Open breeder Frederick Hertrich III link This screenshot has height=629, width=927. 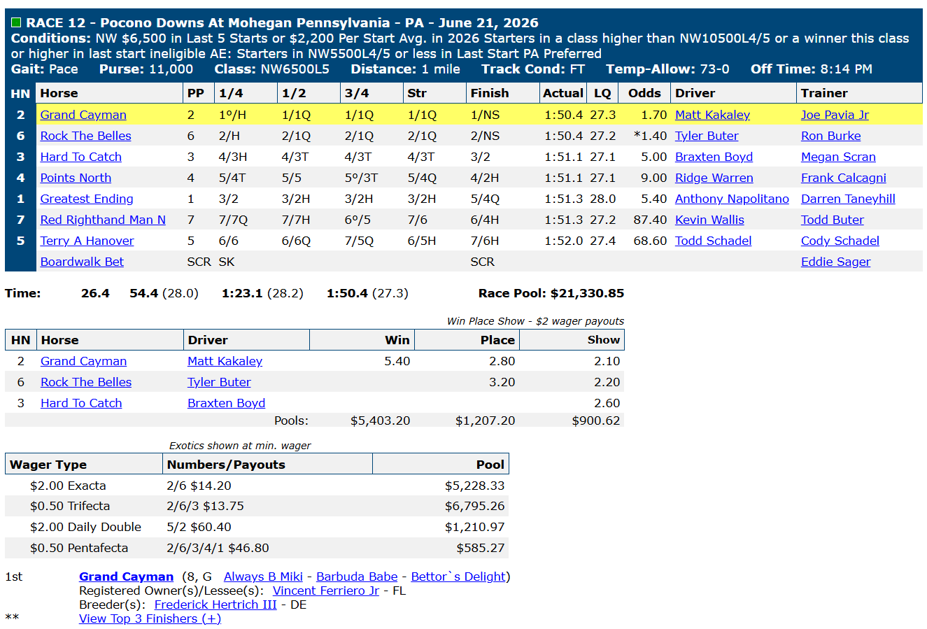click(215, 605)
